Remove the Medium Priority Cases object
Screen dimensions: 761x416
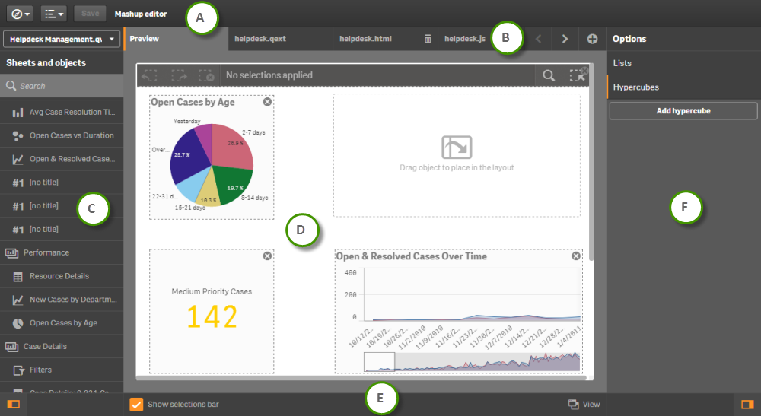click(x=267, y=256)
